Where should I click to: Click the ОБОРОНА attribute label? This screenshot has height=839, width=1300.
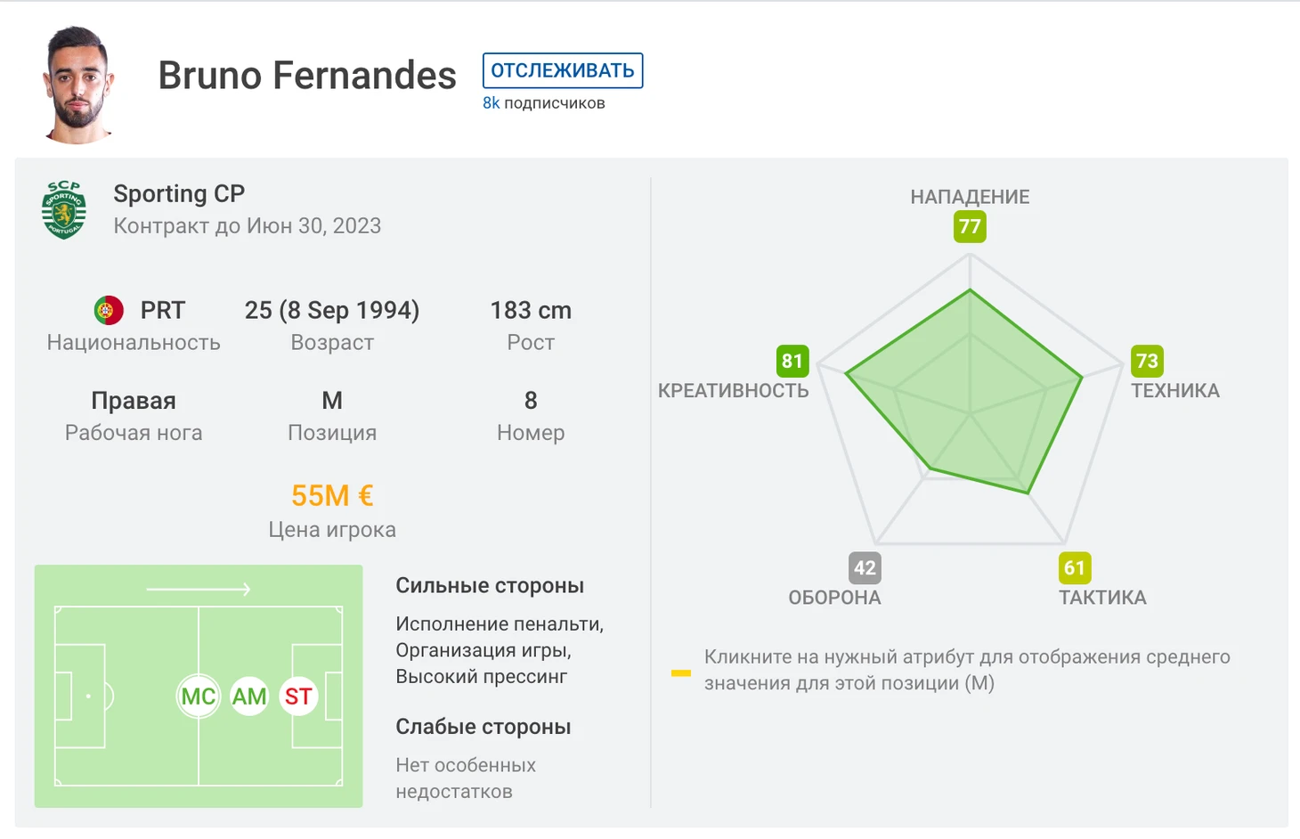click(834, 598)
